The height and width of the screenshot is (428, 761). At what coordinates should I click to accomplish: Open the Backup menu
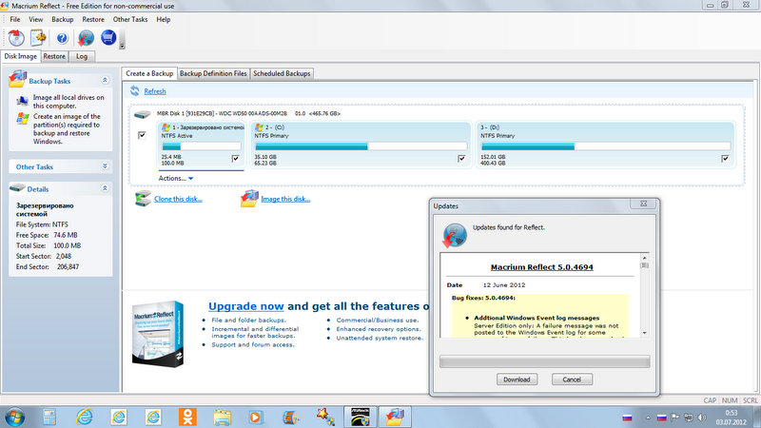coord(63,19)
